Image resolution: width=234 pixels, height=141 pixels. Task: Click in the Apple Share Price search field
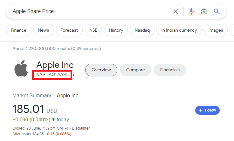click(89, 11)
